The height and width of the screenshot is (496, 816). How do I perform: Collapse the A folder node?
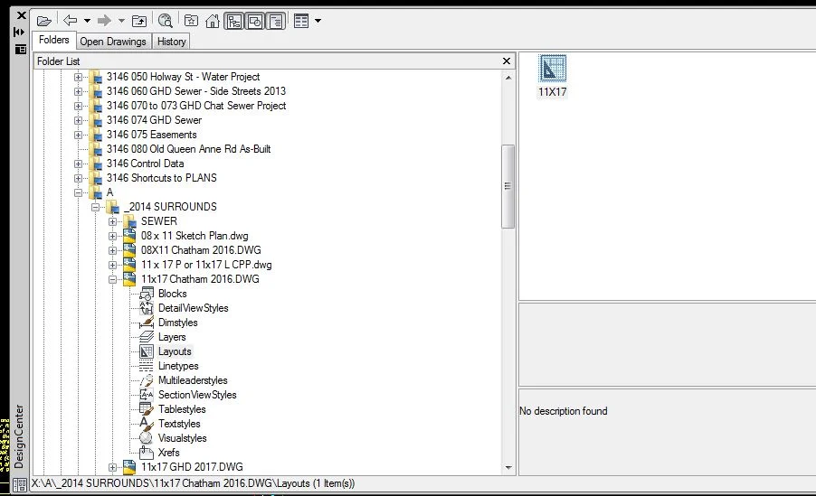[x=78, y=193]
